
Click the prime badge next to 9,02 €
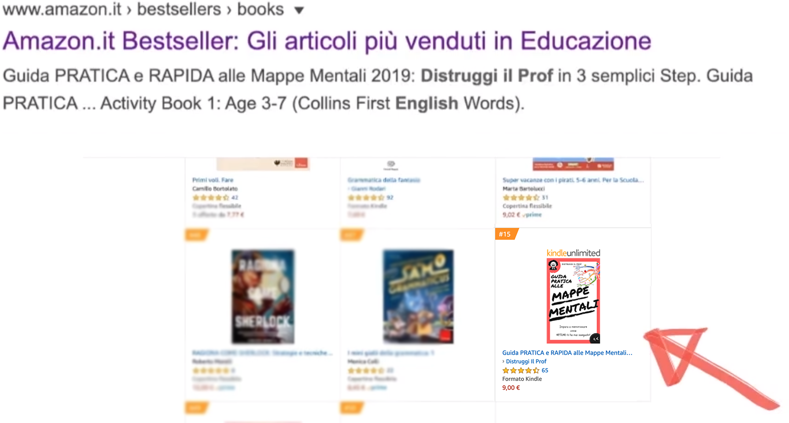pyautogui.click(x=532, y=215)
